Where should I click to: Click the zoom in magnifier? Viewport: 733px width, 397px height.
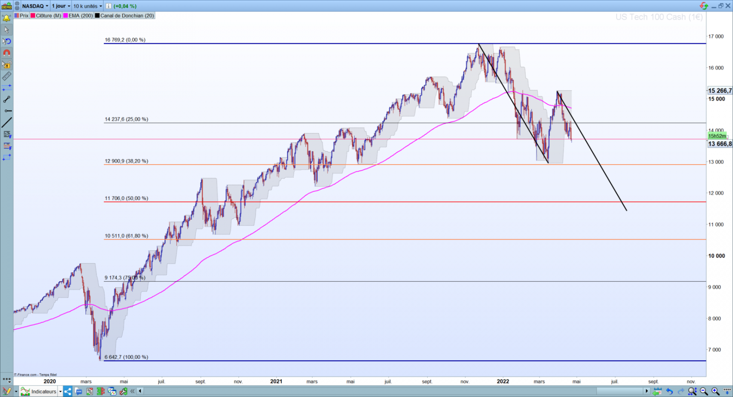pyautogui.click(x=715, y=391)
